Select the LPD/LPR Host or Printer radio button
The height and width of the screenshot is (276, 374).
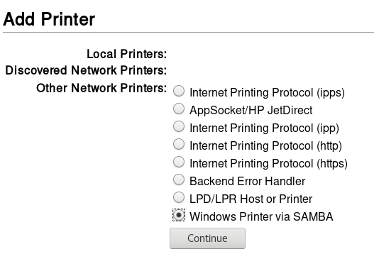pos(179,197)
